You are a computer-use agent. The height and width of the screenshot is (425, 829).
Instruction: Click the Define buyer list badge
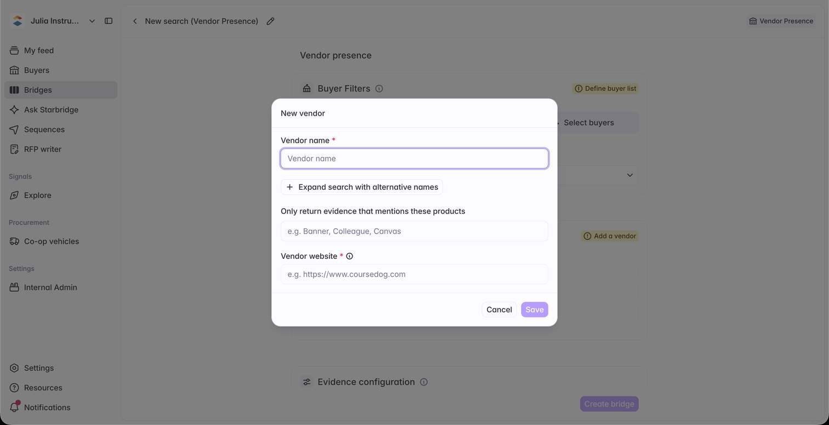pos(606,88)
